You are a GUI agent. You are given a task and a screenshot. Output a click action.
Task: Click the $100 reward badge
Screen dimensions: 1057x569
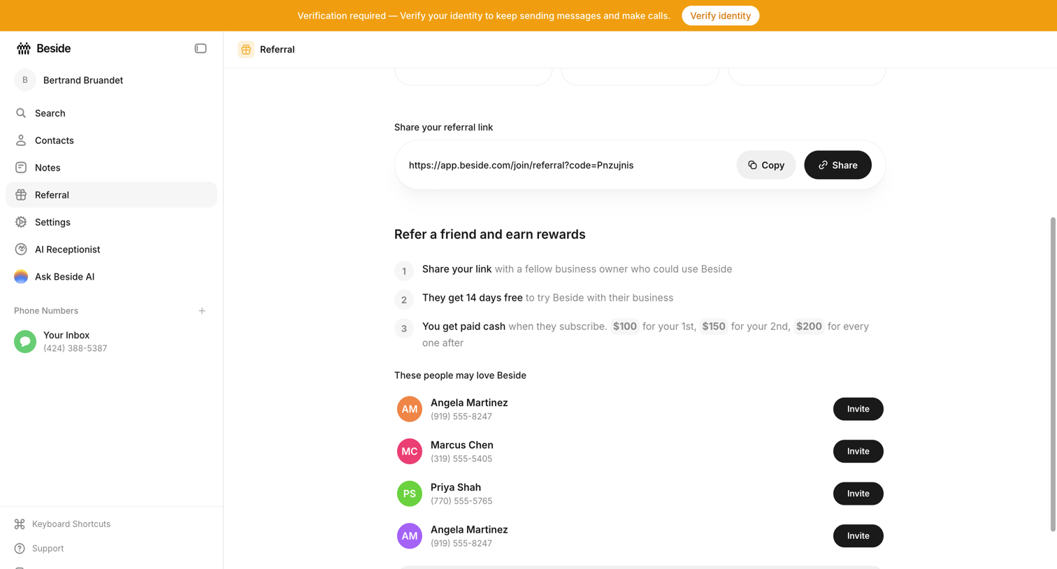[624, 326]
